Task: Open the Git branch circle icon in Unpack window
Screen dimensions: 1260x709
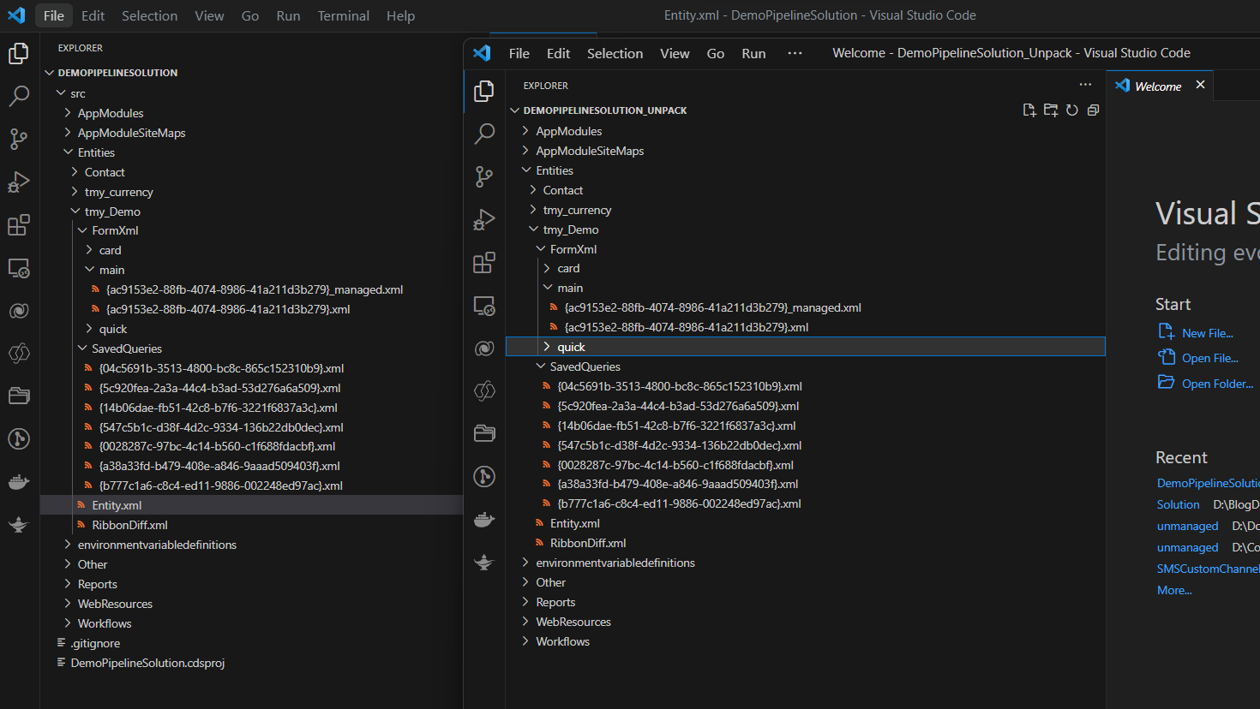Action: (x=484, y=476)
